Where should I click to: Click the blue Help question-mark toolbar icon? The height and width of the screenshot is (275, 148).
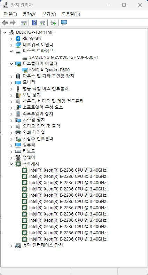point(34,23)
